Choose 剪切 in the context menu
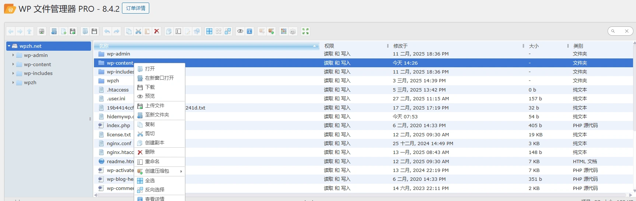The image size is (636, 201). [159, 133]
